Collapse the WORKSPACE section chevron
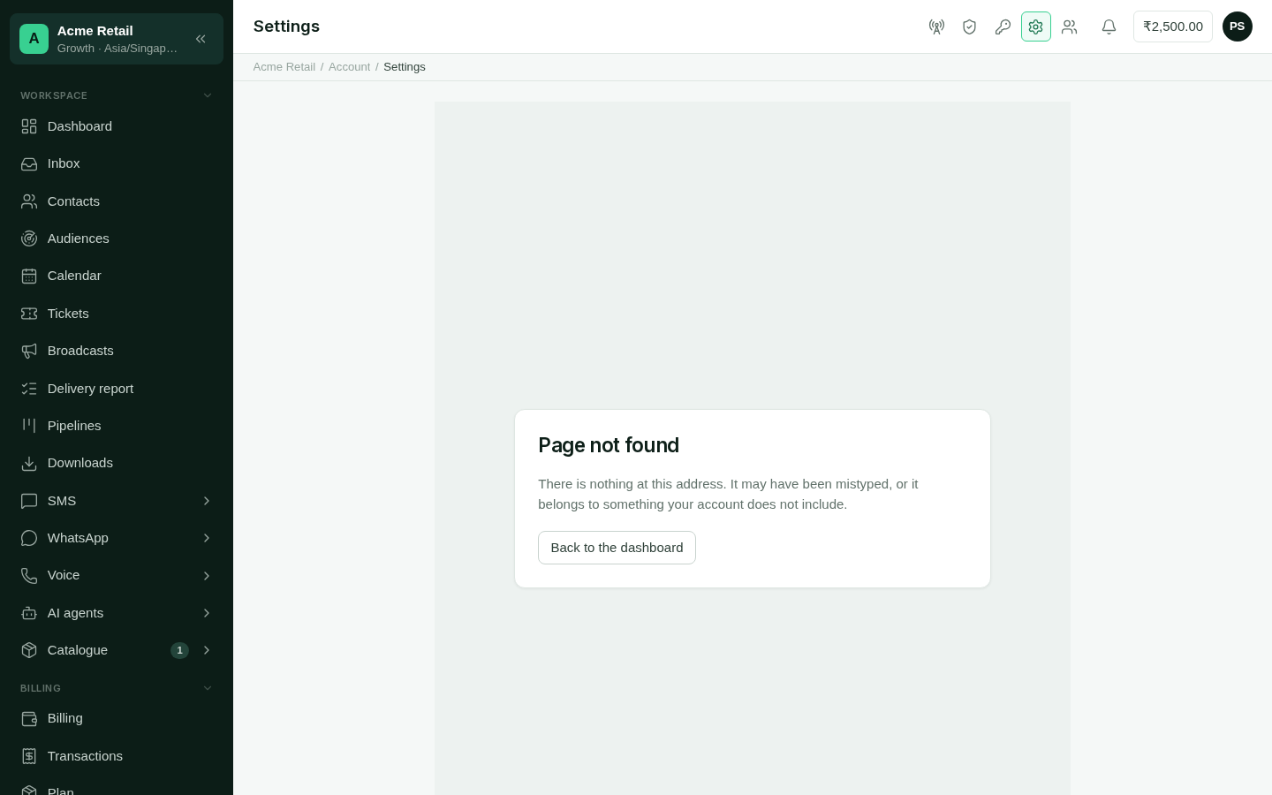The width and height of the screenshot is (1272, 795). click(208, 95)
